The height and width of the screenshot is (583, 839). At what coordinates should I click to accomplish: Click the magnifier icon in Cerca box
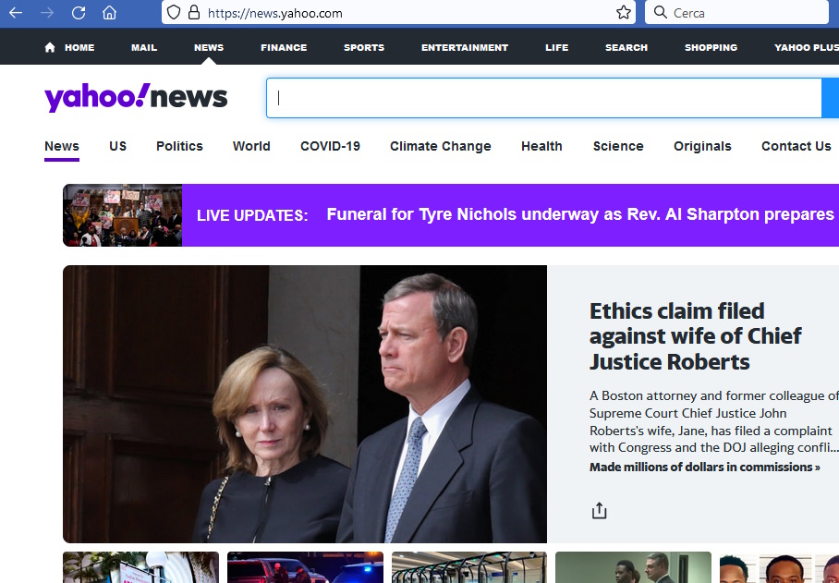tap(661, 12)
